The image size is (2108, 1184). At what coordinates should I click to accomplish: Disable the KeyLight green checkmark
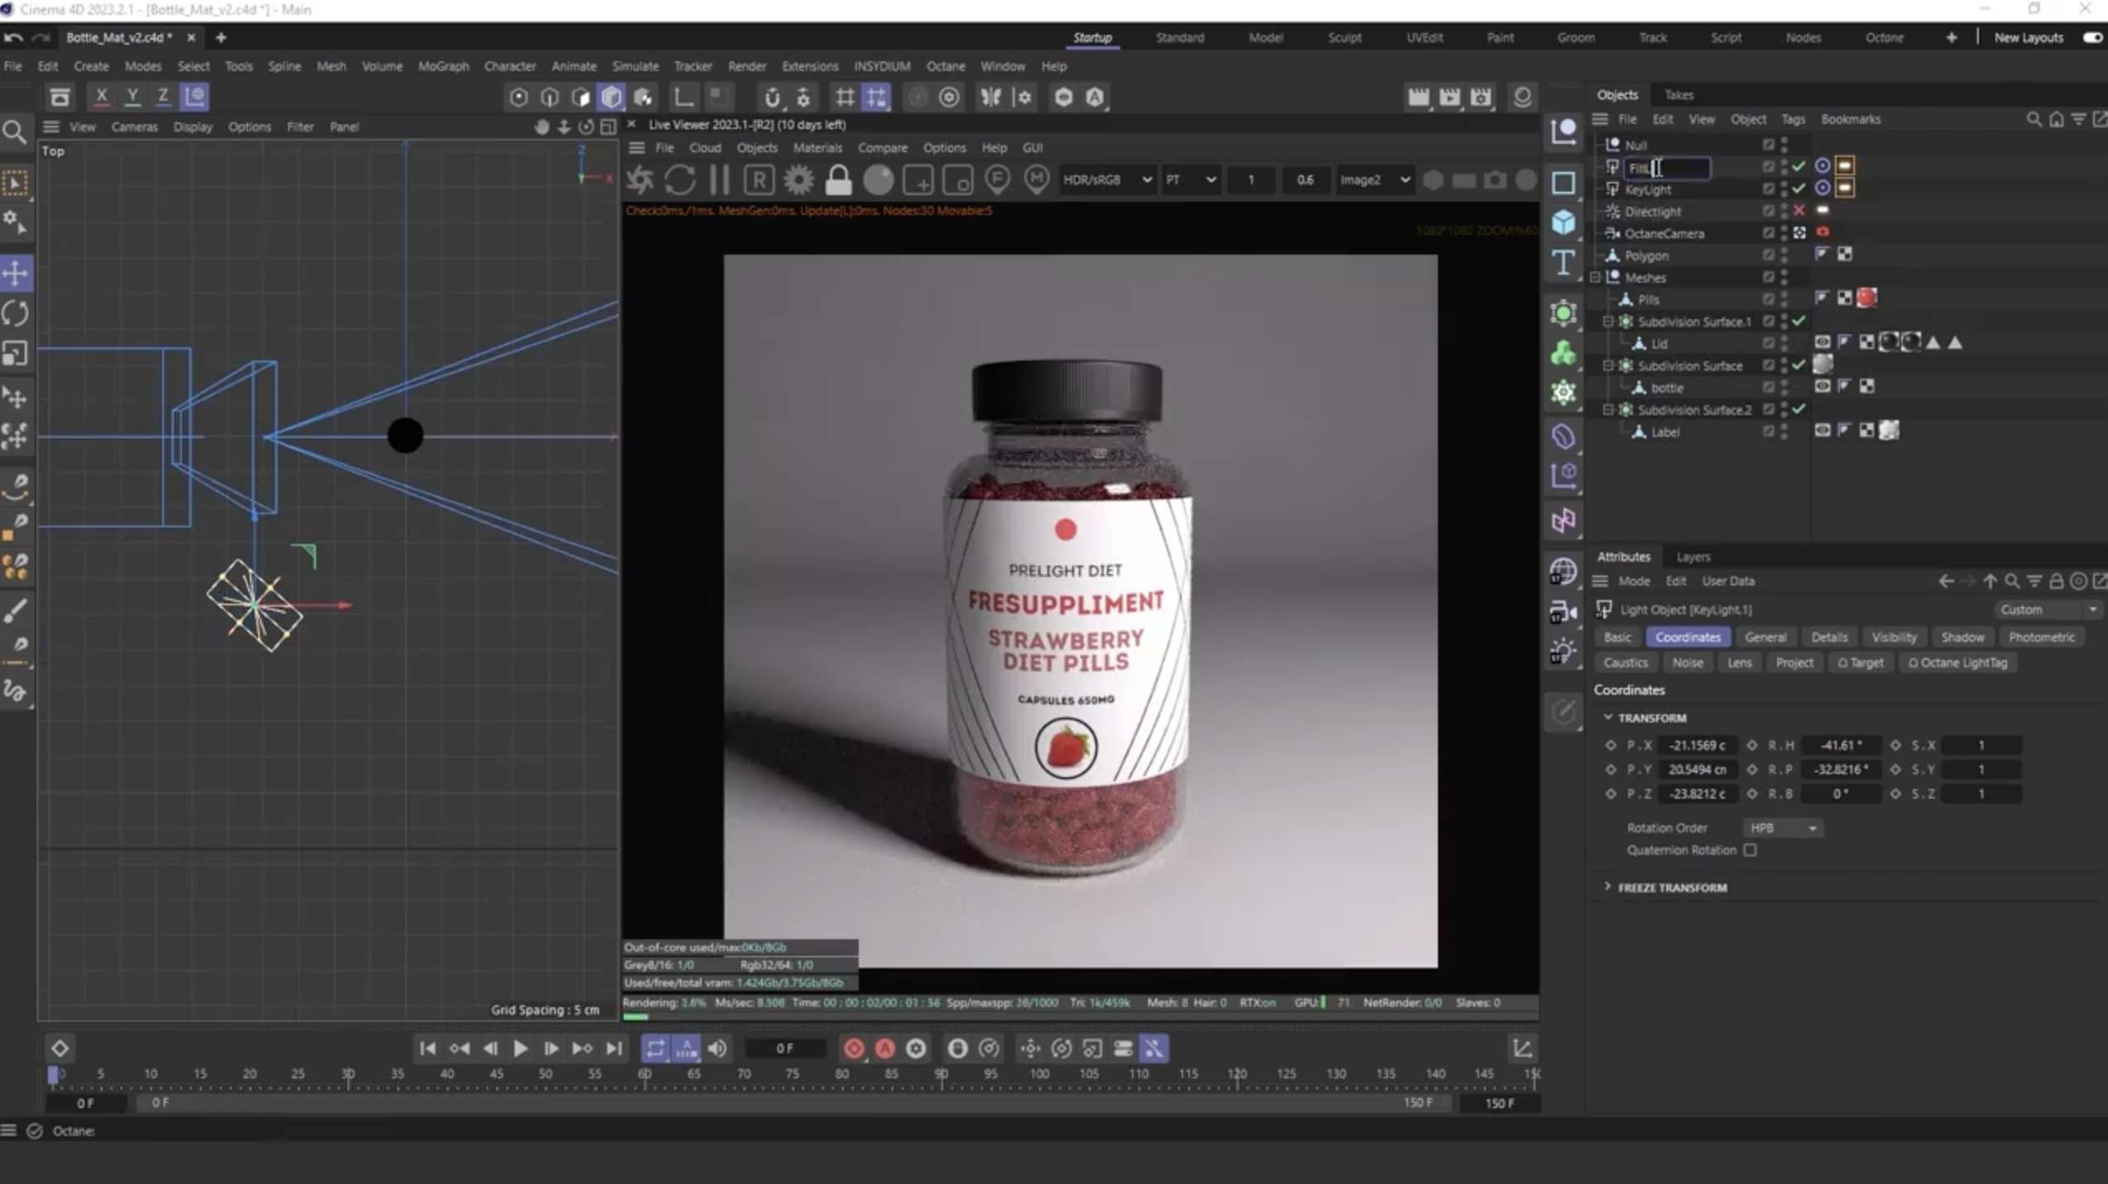(x=1800, y=189)
